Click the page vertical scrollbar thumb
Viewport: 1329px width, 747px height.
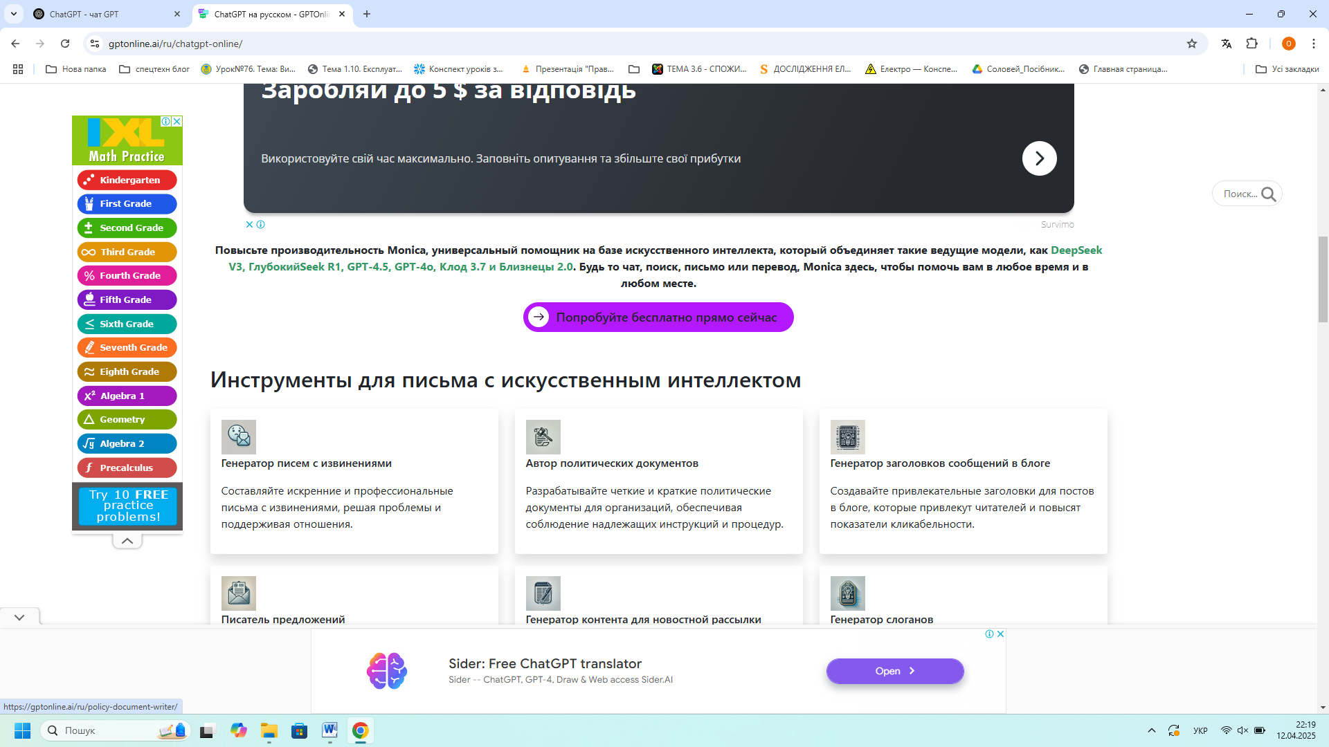coord(1323,279)
